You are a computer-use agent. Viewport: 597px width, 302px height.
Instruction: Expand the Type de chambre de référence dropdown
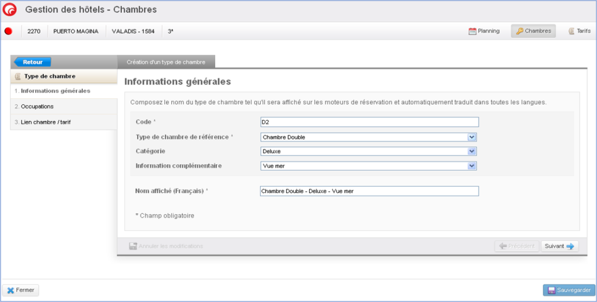[369, 137]
